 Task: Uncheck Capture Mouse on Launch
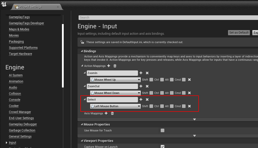point(162,146)
